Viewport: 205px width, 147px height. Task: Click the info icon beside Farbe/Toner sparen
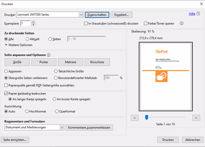181,23
